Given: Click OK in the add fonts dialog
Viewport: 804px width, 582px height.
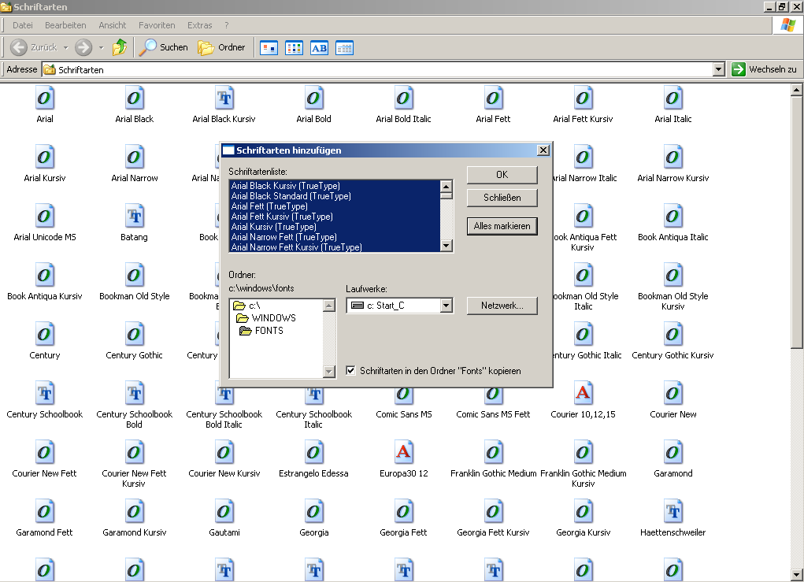Looking at the screenshot, I should 502,175.
